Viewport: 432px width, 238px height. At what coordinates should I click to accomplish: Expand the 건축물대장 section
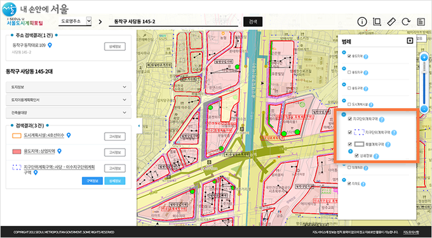pyautogui.click(x=69, y=113)
